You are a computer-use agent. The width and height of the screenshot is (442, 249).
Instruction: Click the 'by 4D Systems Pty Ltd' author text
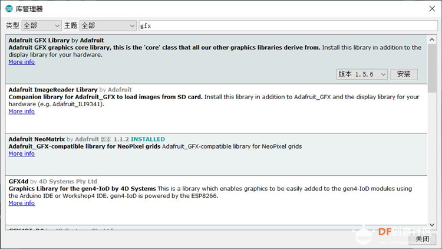[x=64, y=181]
